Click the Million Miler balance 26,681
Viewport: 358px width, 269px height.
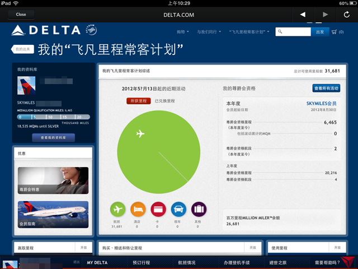233,224
